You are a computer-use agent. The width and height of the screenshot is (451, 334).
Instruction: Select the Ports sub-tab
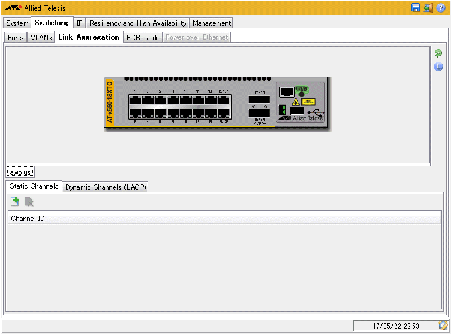click(x=16, y=38)
